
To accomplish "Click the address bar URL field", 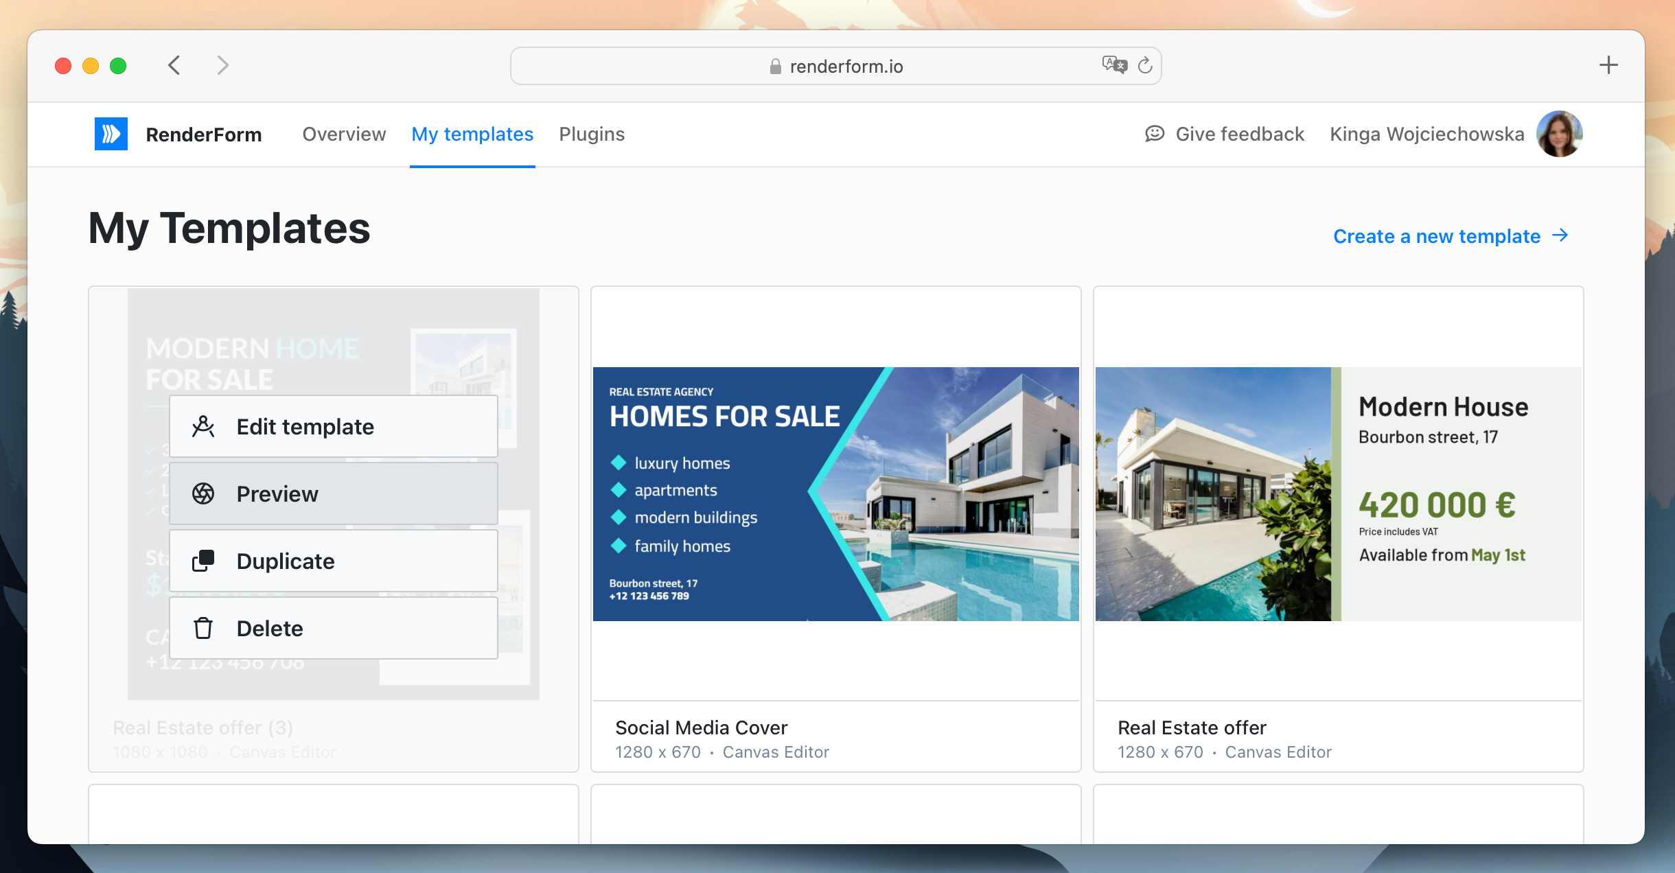I will (836, 65).
